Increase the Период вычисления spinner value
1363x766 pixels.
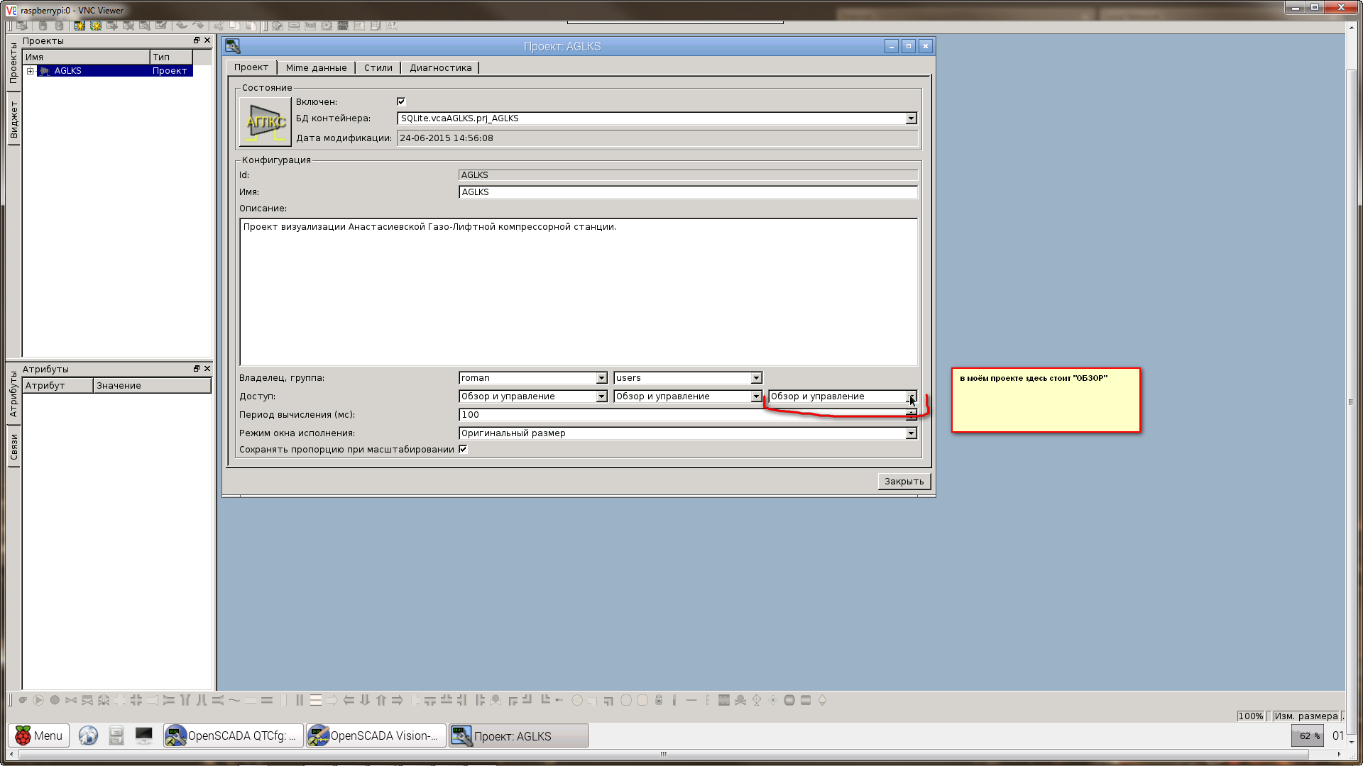click(911, 411)
